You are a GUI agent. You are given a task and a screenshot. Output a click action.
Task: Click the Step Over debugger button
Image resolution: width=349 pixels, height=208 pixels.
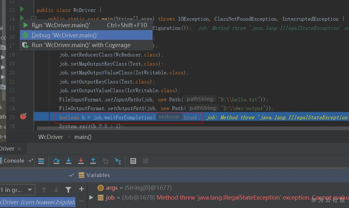click(56, 161)
